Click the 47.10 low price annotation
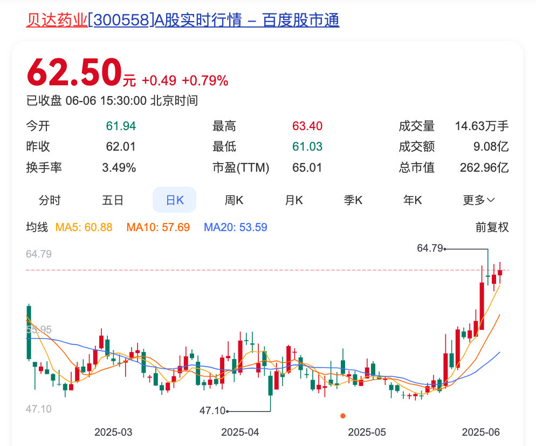Image resolution: width=536 pixels, height=446 pixels. click(212, 410)
